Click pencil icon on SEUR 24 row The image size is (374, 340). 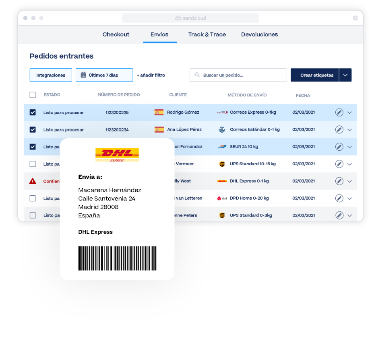click(x=339, y=147)
